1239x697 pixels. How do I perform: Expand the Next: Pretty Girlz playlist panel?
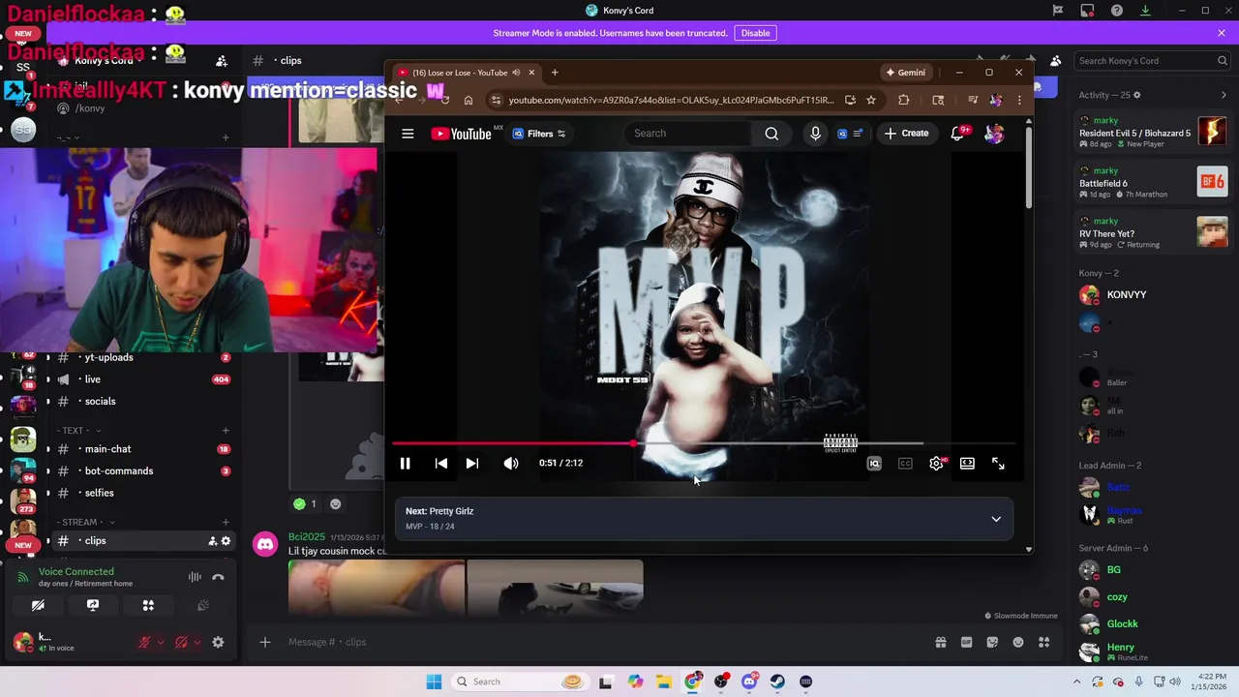[996, 519]
